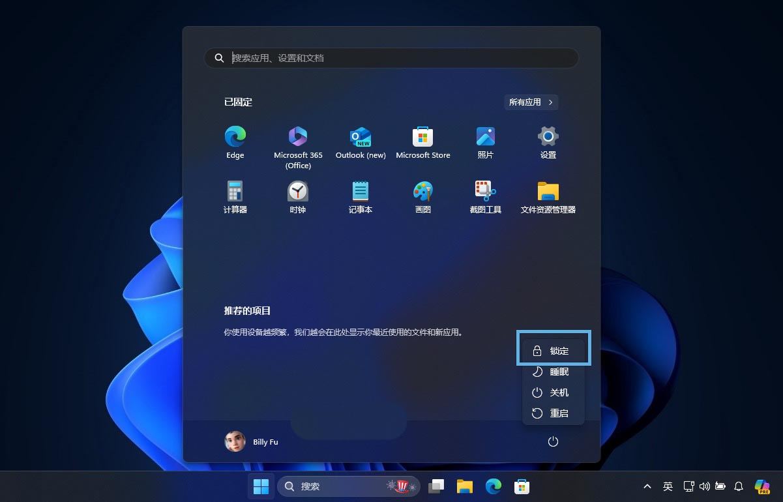
Task: Choose 关机 shut down option
Action: pos(554,392)
